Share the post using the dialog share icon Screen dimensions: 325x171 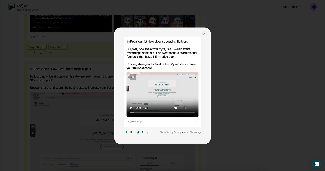(x=138, y=132)
